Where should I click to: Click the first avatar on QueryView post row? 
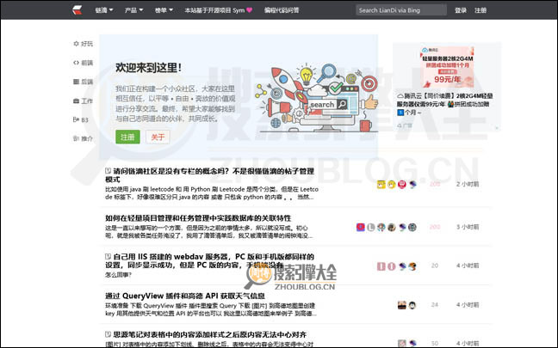click(x=401, y=305)
